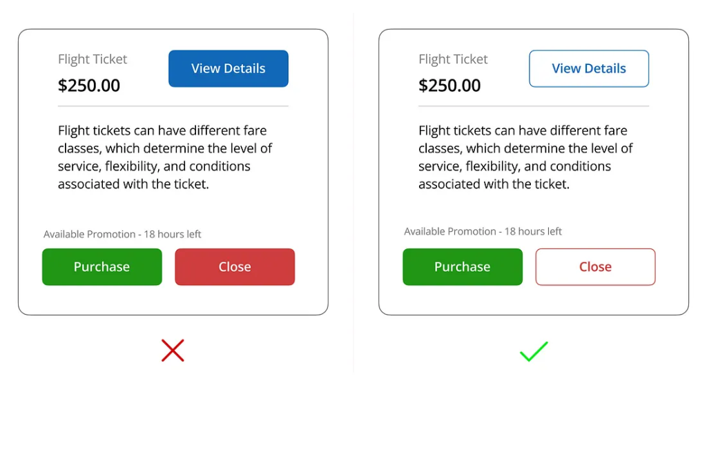Screen dimensions: 707x454
Task: Click the green check approval icon
Action: pyautogui.click(x=533, y=352)
